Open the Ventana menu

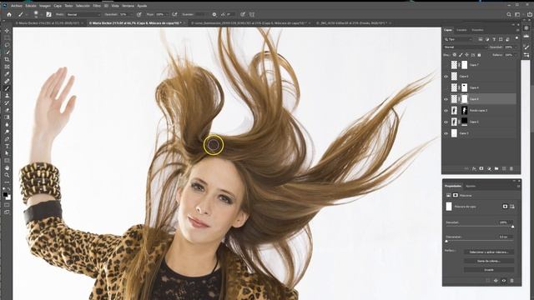[128, 6]
